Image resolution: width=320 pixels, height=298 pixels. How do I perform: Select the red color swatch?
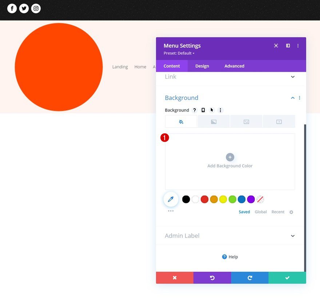point(204,199)
